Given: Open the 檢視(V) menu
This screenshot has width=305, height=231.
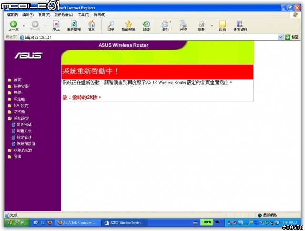Looking at the screenshot, I should 44,15.
